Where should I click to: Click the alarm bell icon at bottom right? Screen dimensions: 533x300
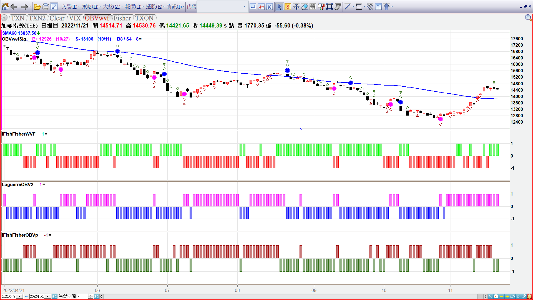[529, 296]
